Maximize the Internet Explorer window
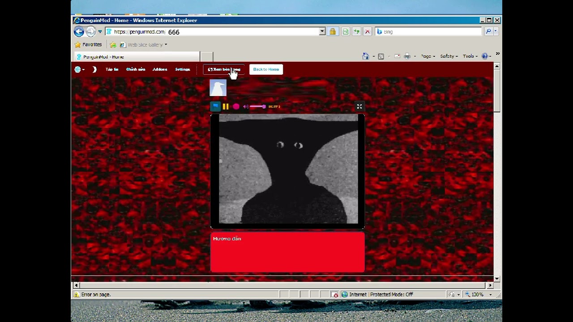This screenshot has width=573, height=322. tap(489, 20)
